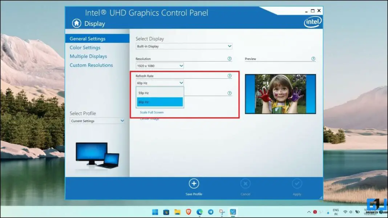The image size is (388, 218).
Task: Open the help tooltip beside Refresh Rate
Action: click(230, 76)
